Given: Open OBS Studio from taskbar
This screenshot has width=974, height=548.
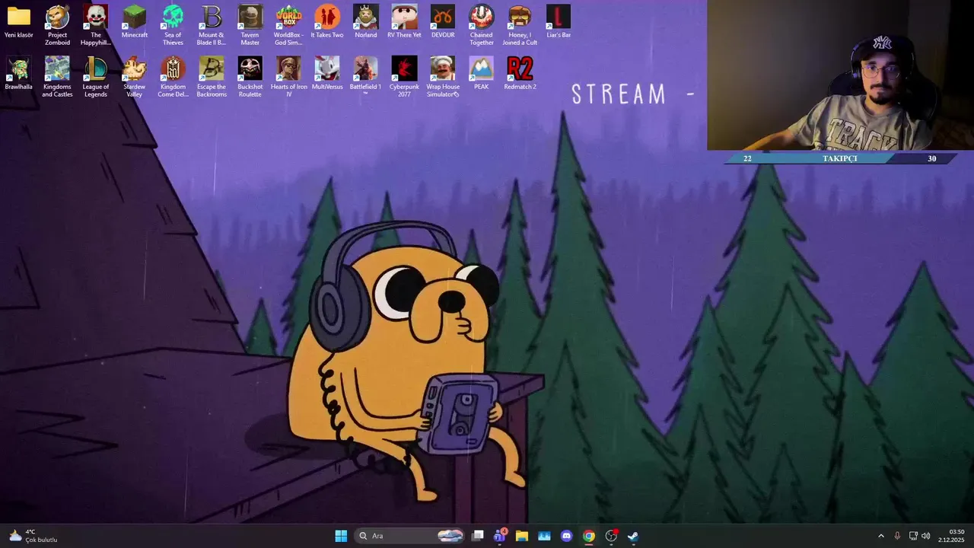Looking at the screenshot, I should coord(611,536).
